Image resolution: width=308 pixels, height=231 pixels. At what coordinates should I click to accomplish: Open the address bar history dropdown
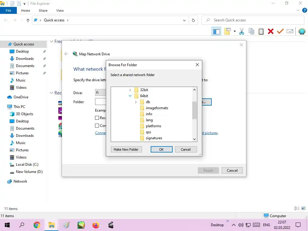click(x=184, y=20)
